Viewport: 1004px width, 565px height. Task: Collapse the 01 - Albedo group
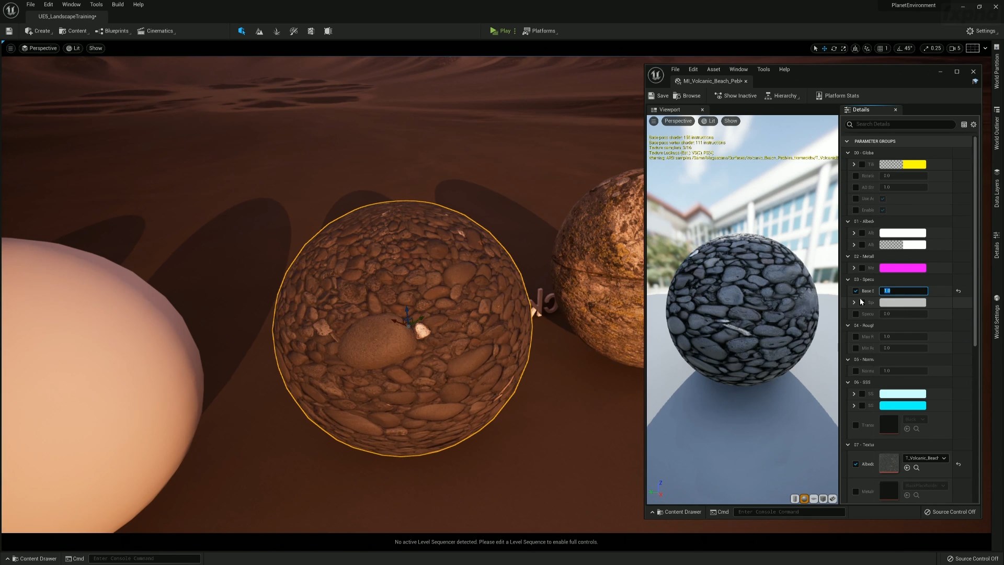click(x=848, y=221)
